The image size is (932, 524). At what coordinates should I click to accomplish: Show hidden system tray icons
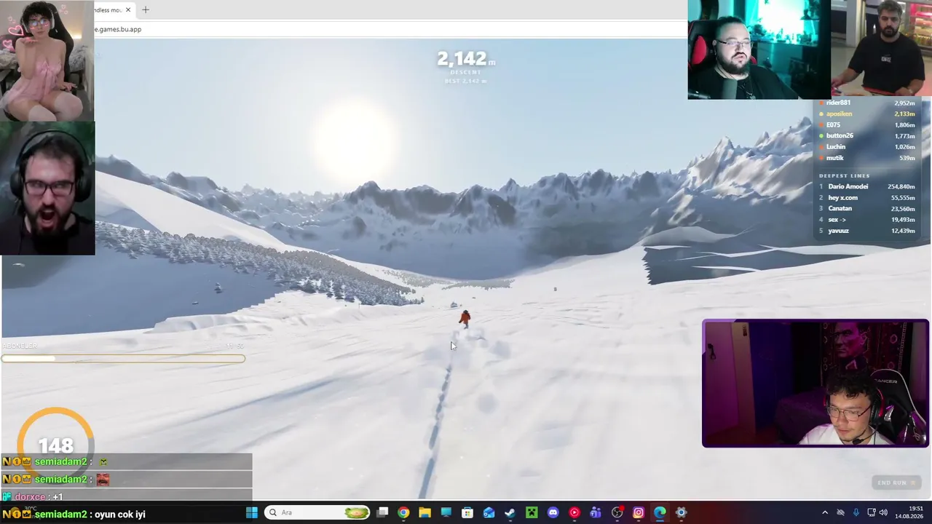tap(825, 512)
